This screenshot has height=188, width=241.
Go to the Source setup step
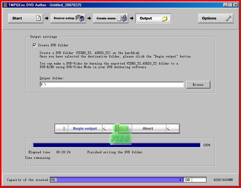[x=68, y=18]
